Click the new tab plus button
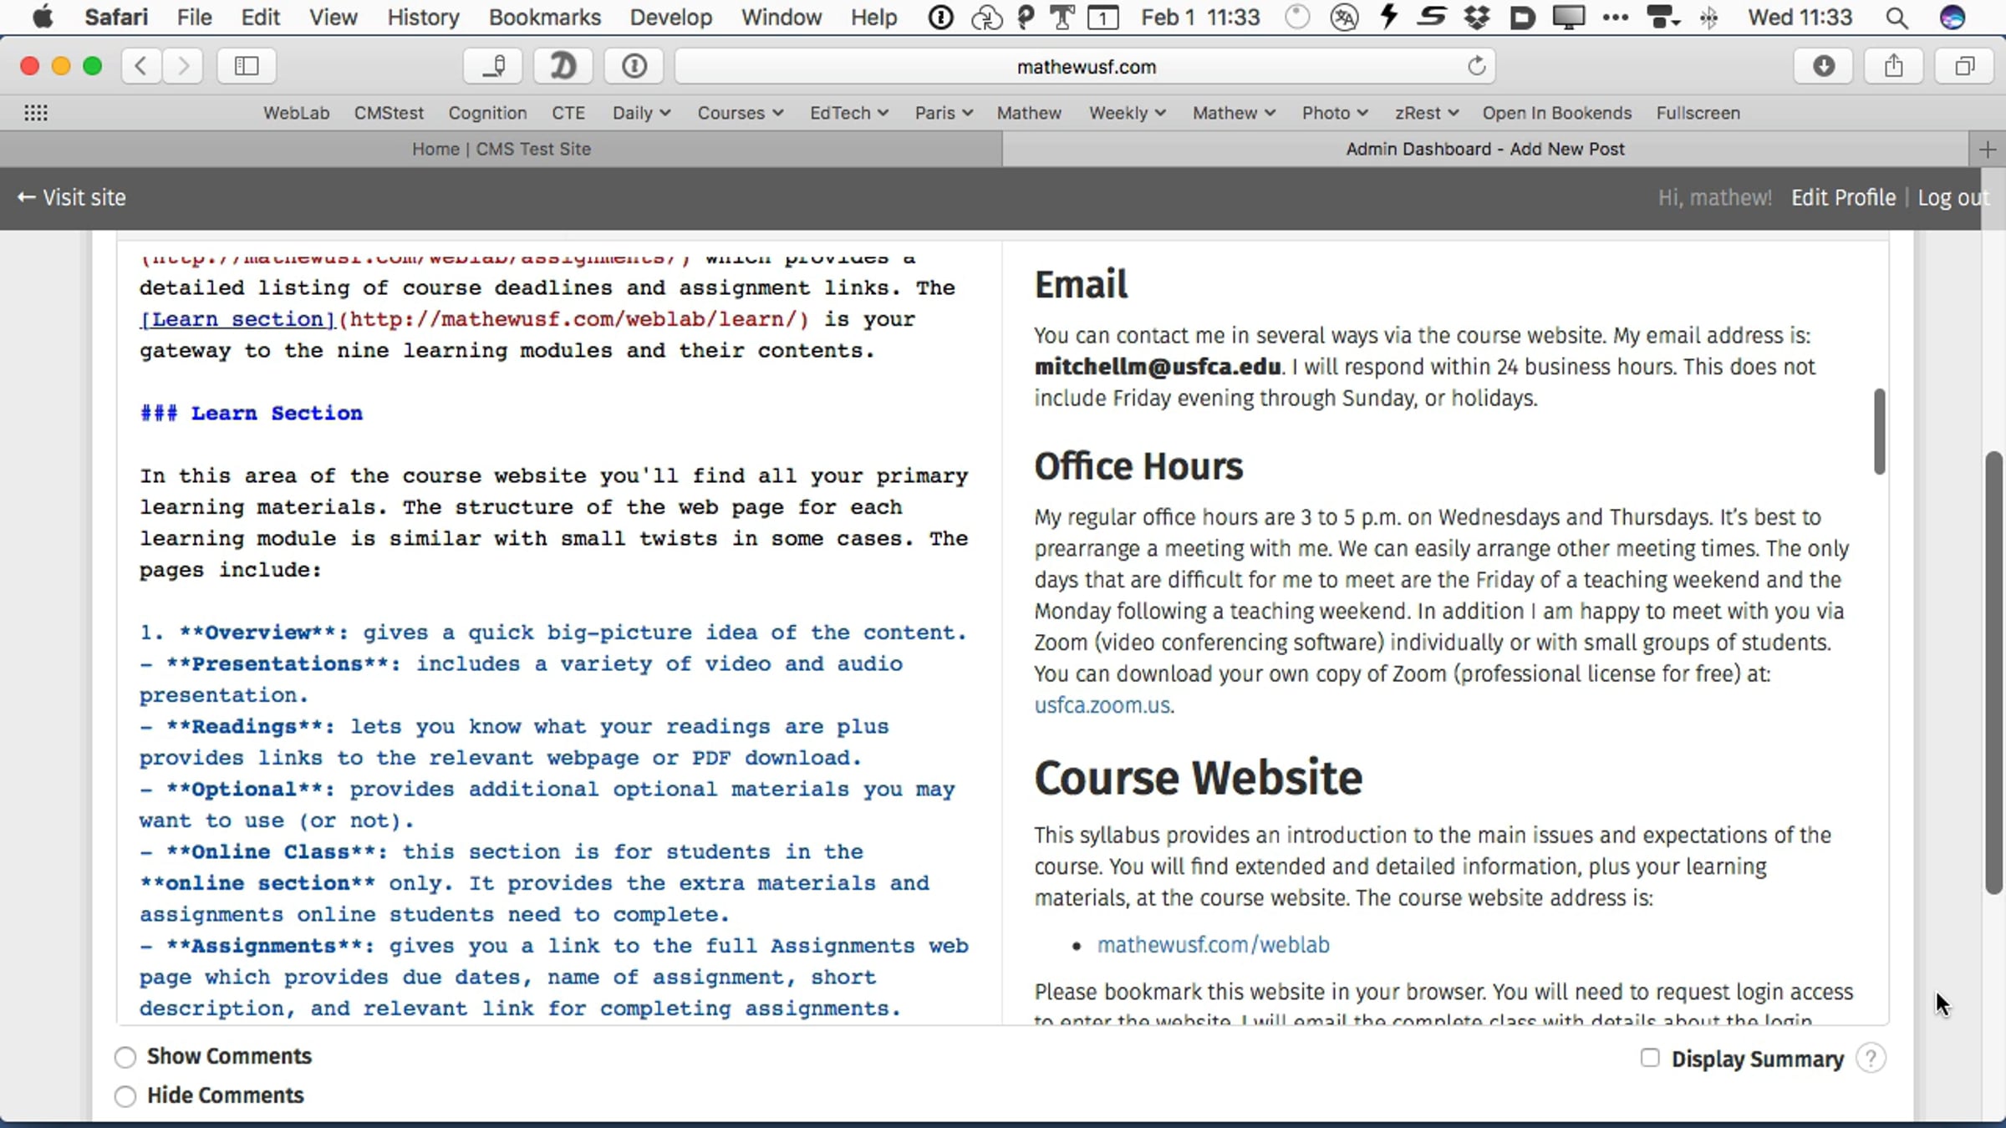 click(x=1988, y=150)
